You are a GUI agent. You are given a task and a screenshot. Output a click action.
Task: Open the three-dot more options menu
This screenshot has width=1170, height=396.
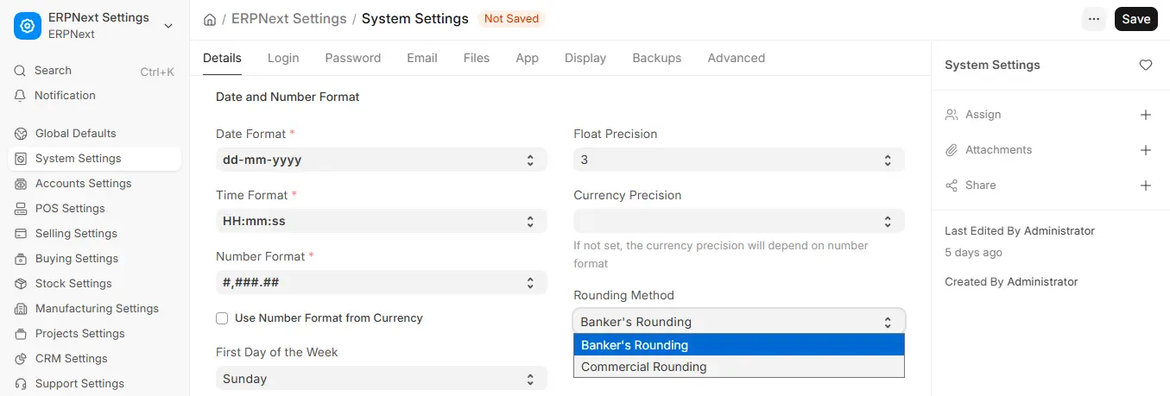[1094, 19]
